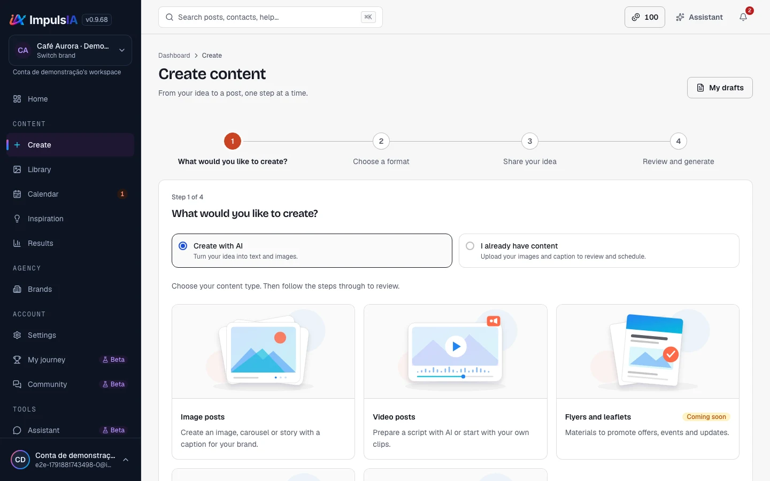Choose the Video posts card

[x=456, y=382]
